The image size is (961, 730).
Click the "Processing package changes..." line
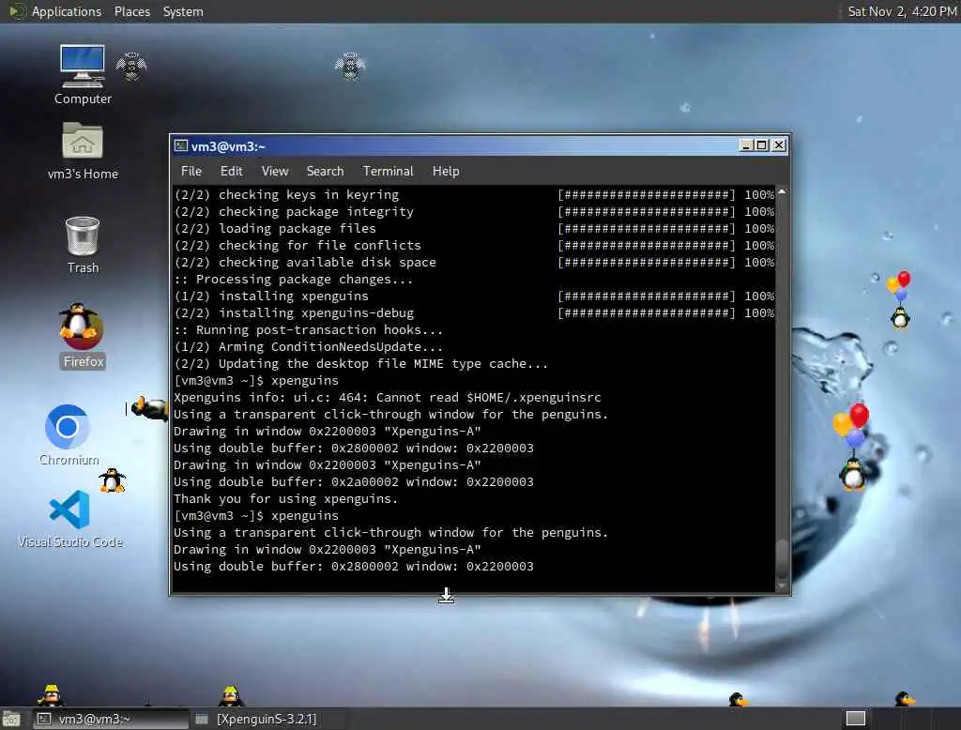click(294, 280)
